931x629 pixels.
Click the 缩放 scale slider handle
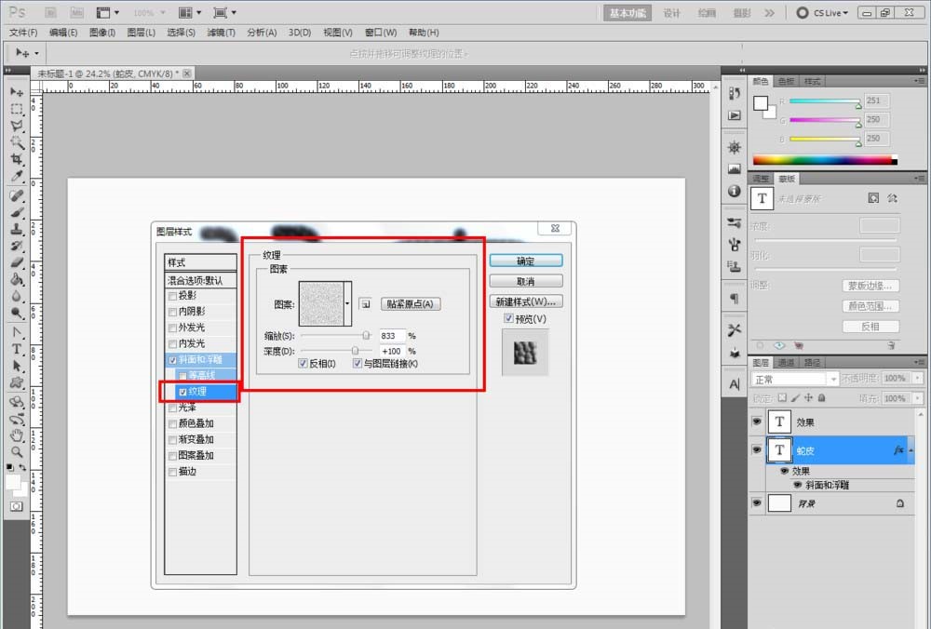366,335
